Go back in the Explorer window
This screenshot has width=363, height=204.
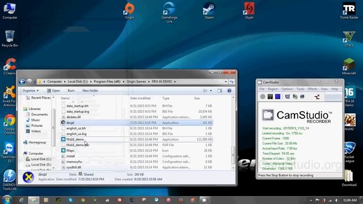point(22,82)
